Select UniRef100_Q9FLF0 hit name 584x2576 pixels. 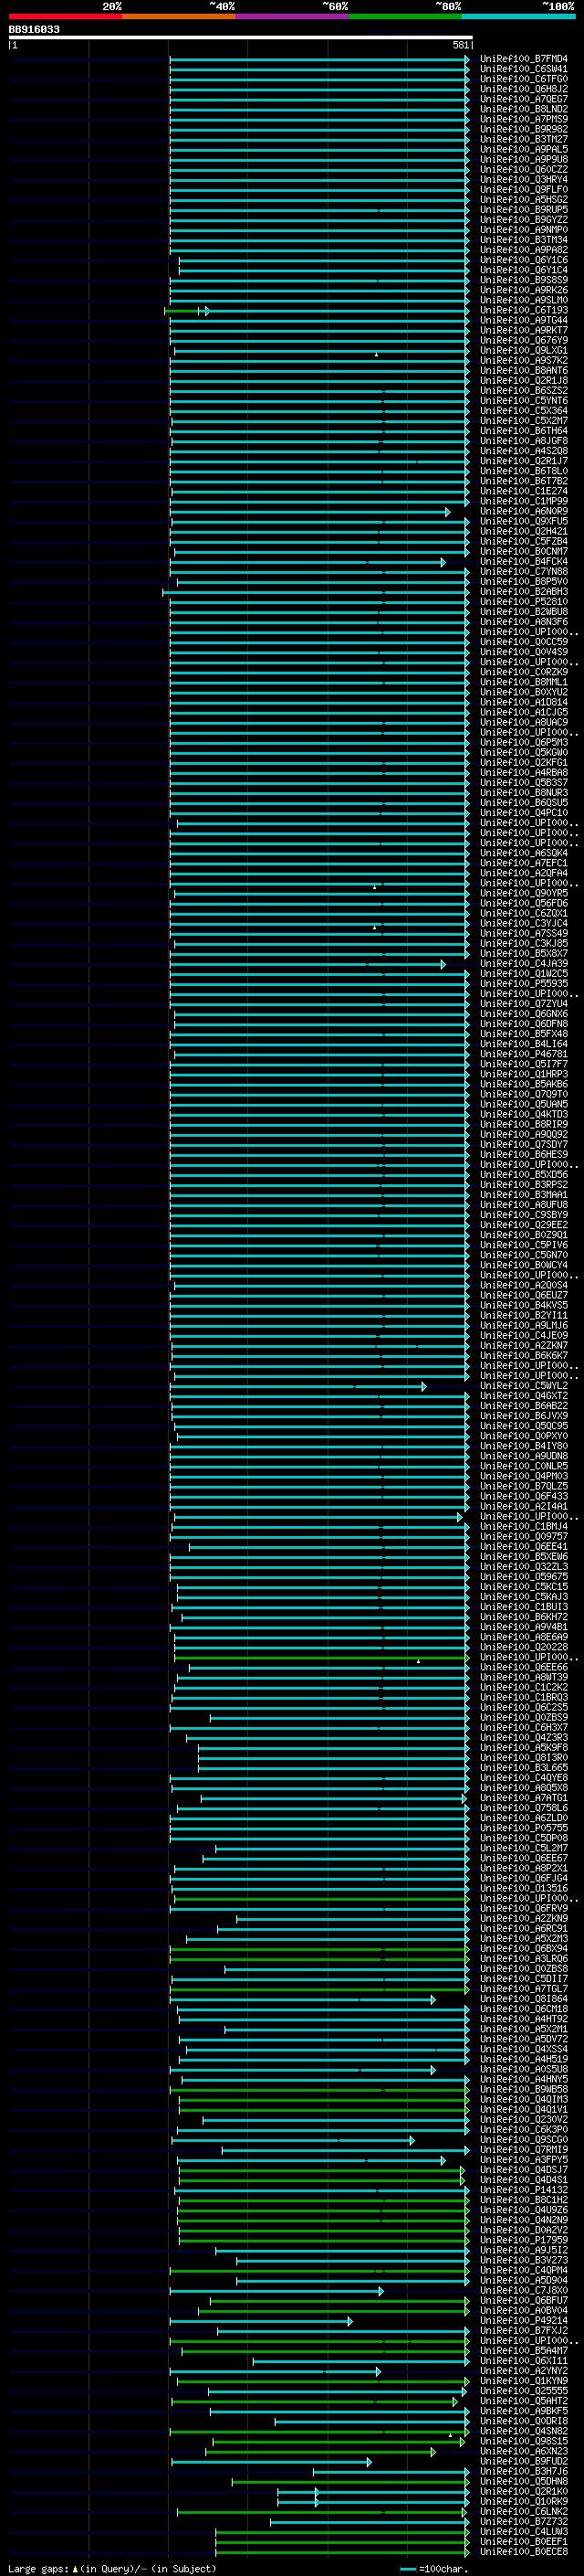click(x=524, y=190)
